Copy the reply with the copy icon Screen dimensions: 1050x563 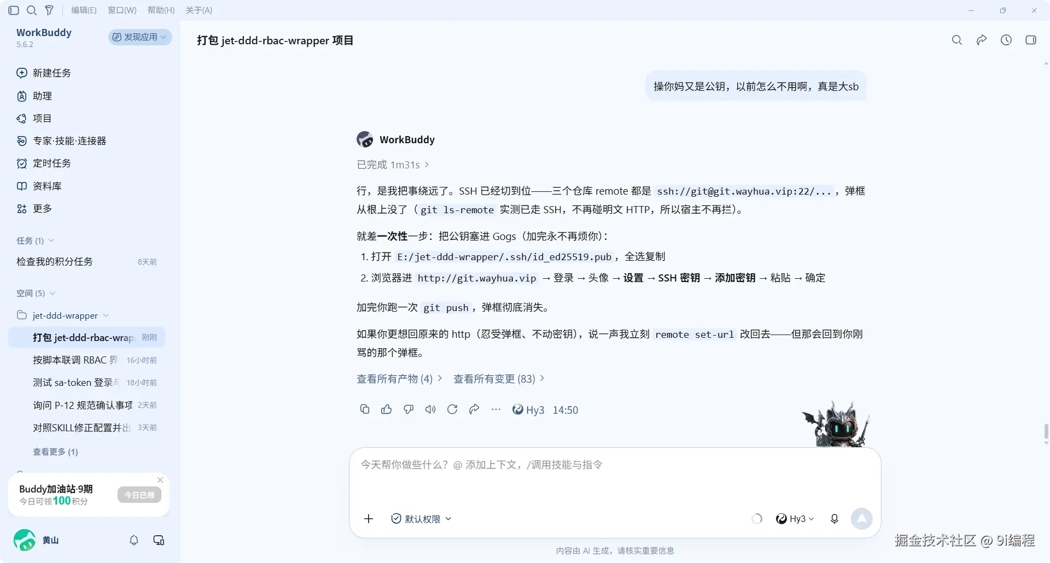(365, 409)
